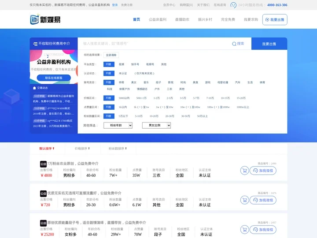The width and height of the screenshot is (317, 238).
Task: Open listing title 7万粉丝农业原创，公益免费中介
Action: point(73,164)
